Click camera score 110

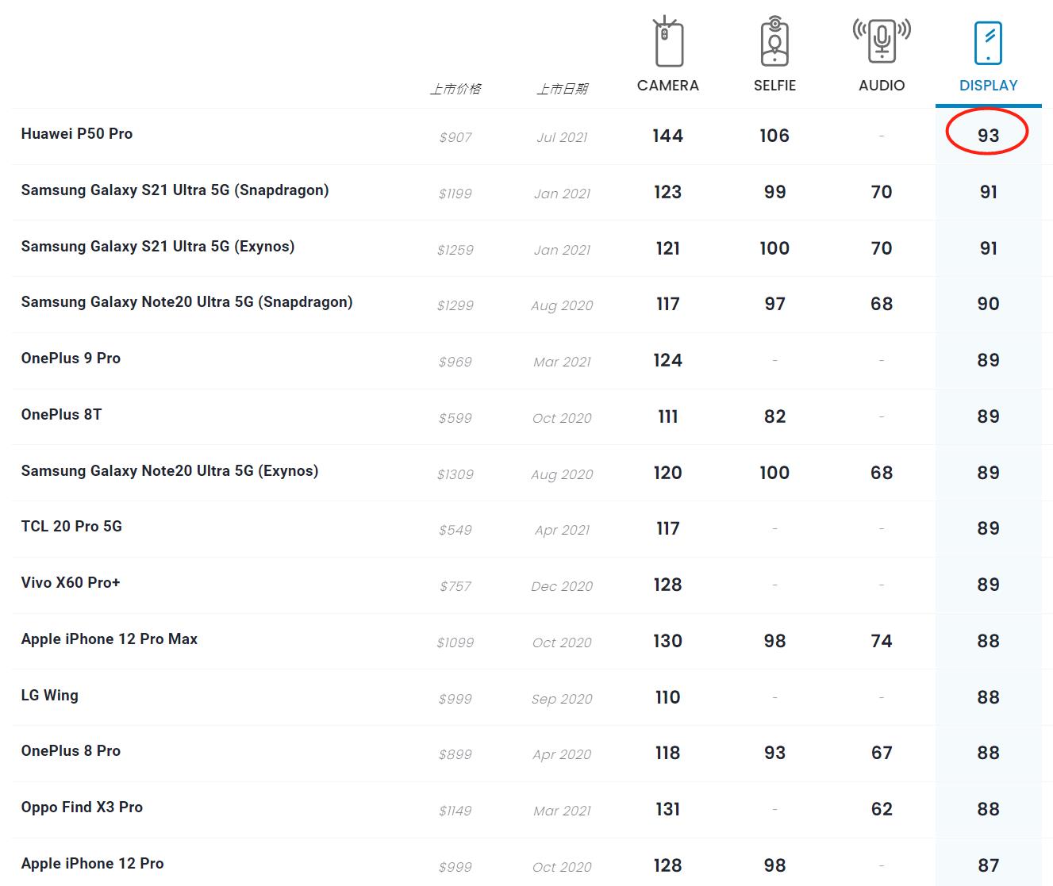click(668, 697)
